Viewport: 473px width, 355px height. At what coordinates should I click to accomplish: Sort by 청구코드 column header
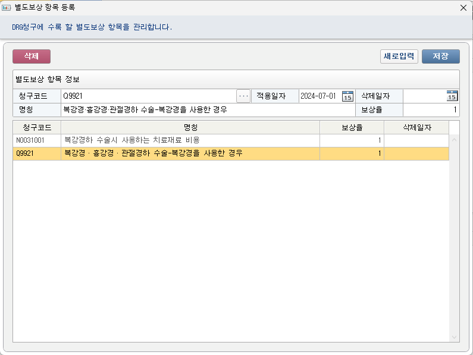tap(37, 127)
